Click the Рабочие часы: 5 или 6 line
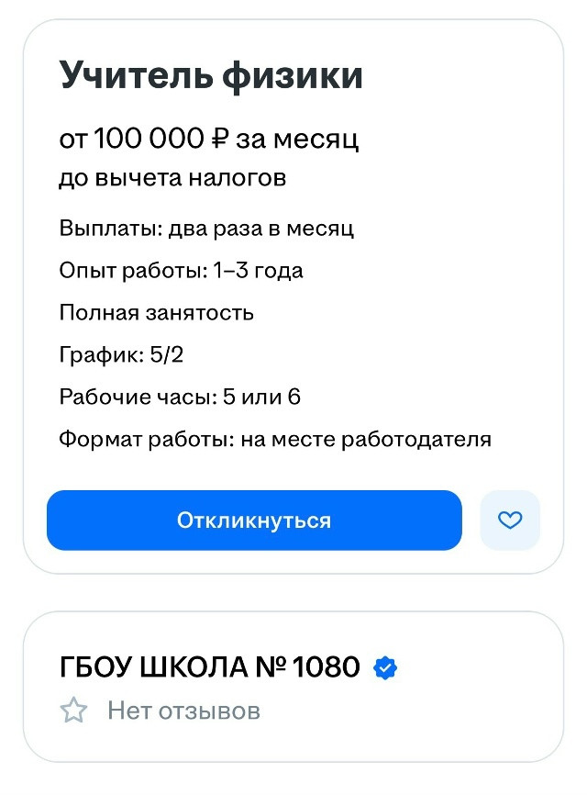Image resolution: width=587 pixels, height=795 pixels. tap(180, 397)
